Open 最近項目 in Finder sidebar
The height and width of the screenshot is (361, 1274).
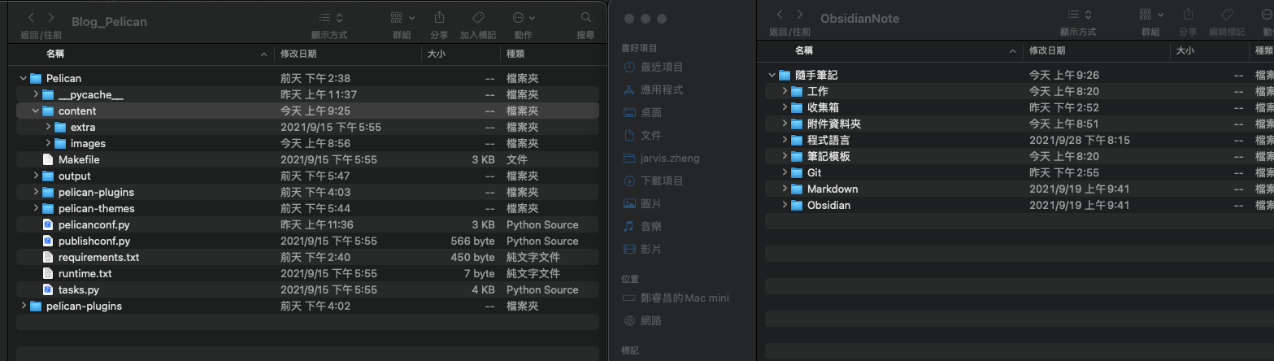click(654, 67)
